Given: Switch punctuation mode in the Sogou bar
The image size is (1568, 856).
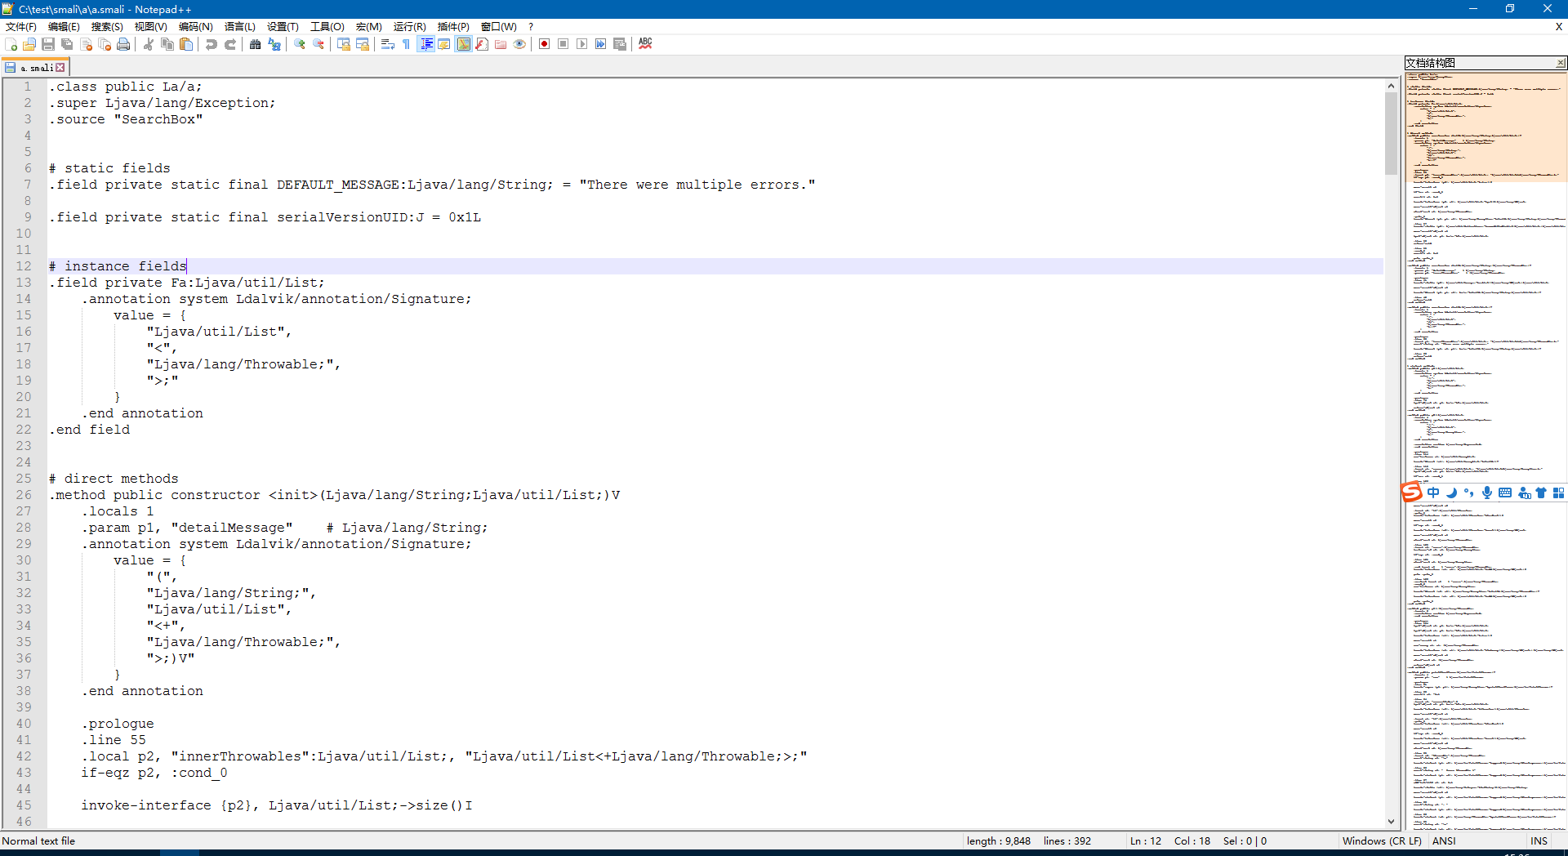Looking at the screenshot, I should coord(1469,492).
